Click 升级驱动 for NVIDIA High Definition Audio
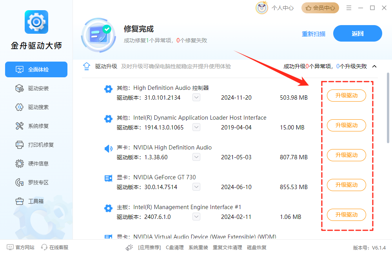The height and width of the screenshot is (255, 392). [x=347, y=155]
